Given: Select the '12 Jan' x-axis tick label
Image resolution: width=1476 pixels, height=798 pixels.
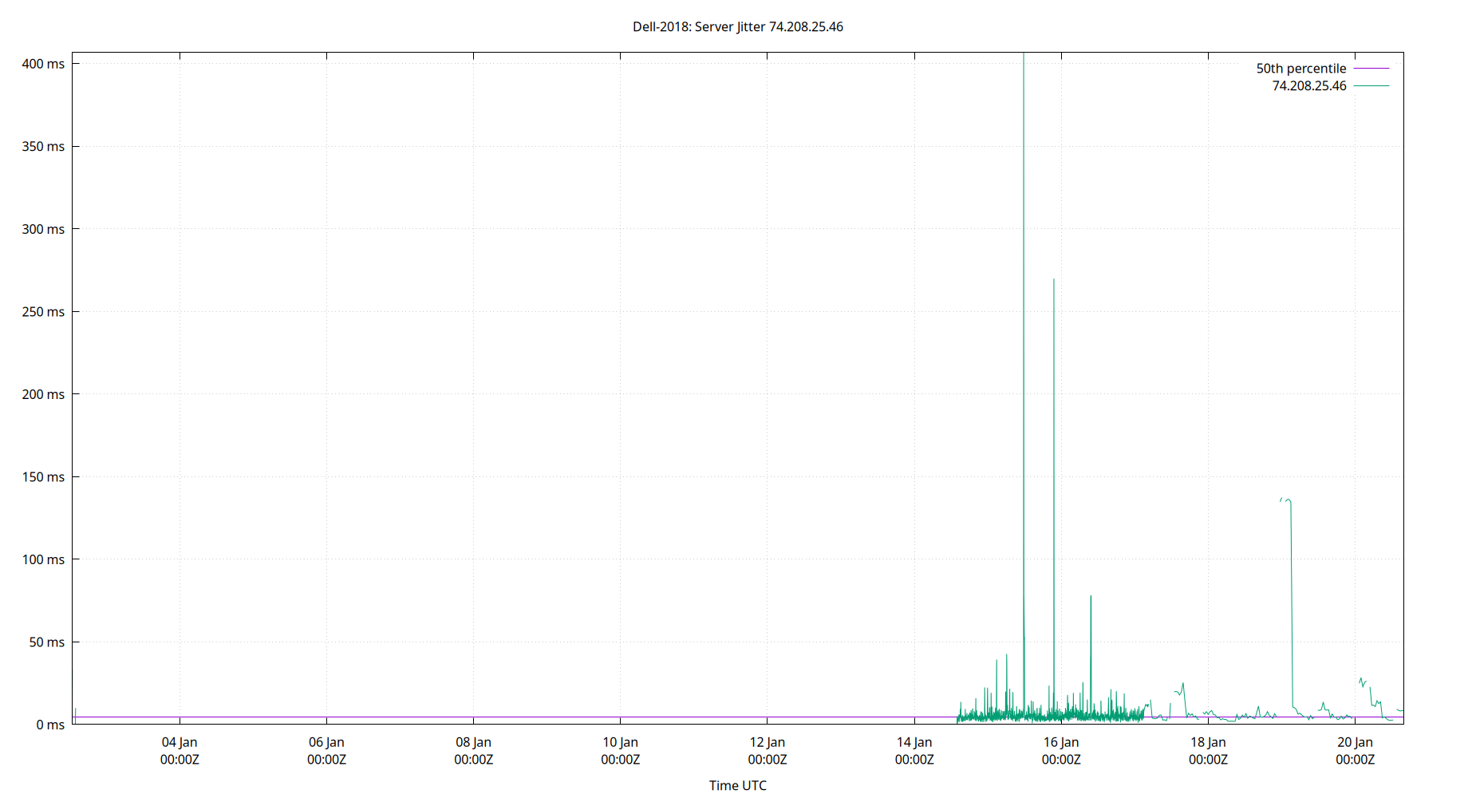Looking at the screenshot, I should (768, 741).
